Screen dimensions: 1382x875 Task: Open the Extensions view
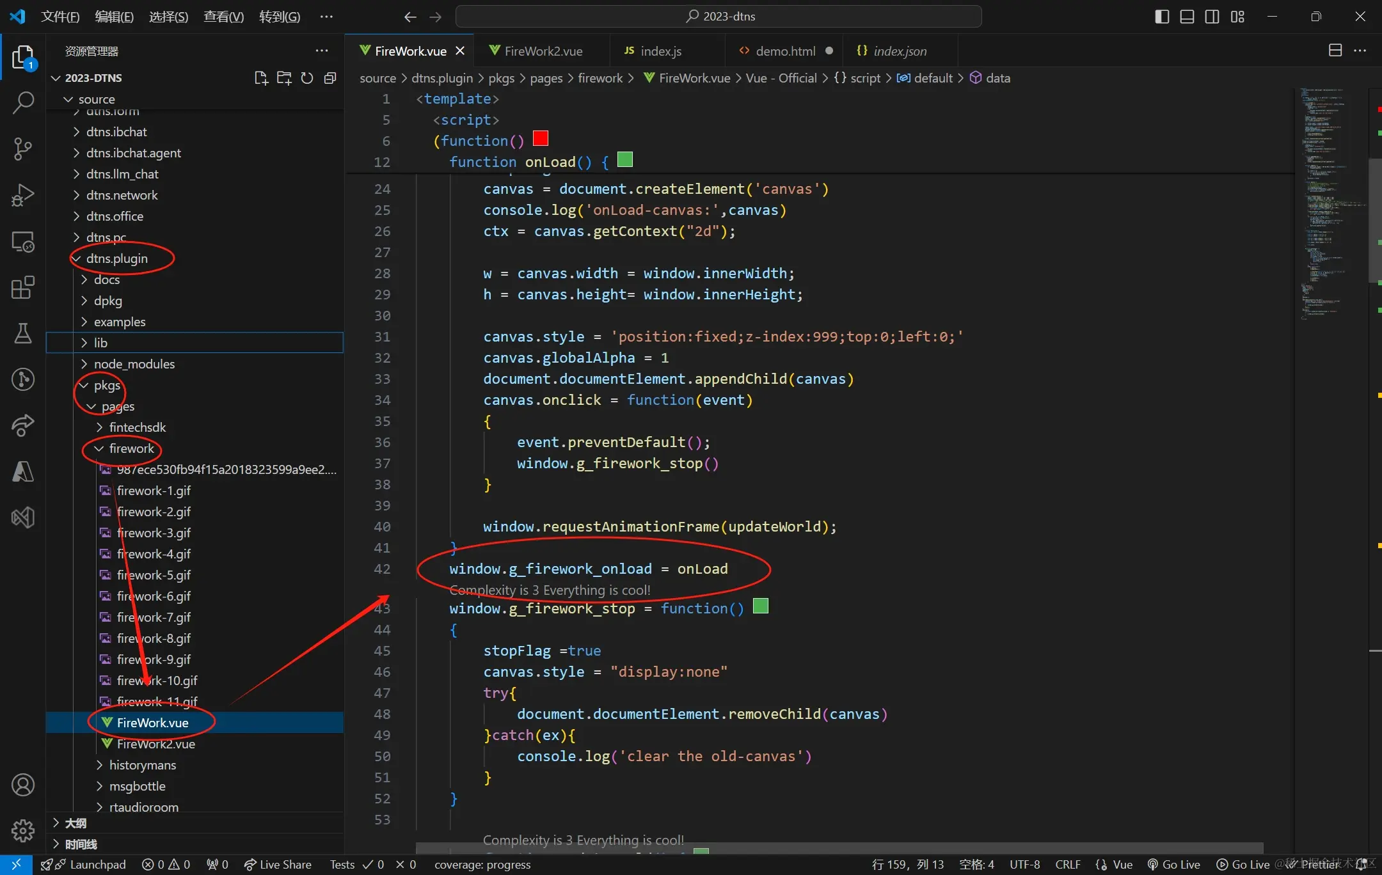[x=23, y=288]
